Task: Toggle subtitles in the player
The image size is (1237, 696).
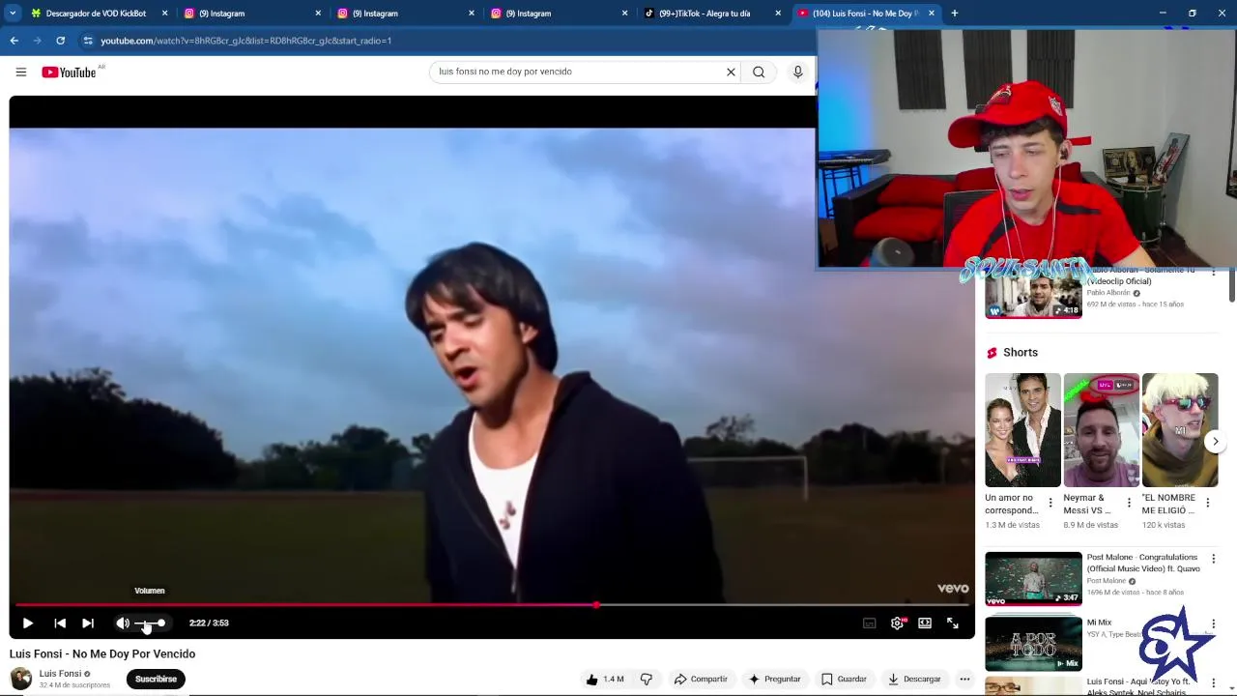Action: pos(870,623)
